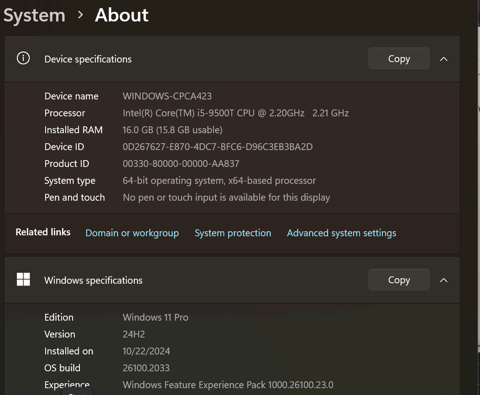Copy the Device specifications
The width and height of the screenshot is (480, 395).
pos(399,58)
